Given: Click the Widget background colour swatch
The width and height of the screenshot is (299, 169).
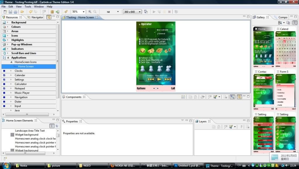Looking at the screenshot, I should click(12, 135).
